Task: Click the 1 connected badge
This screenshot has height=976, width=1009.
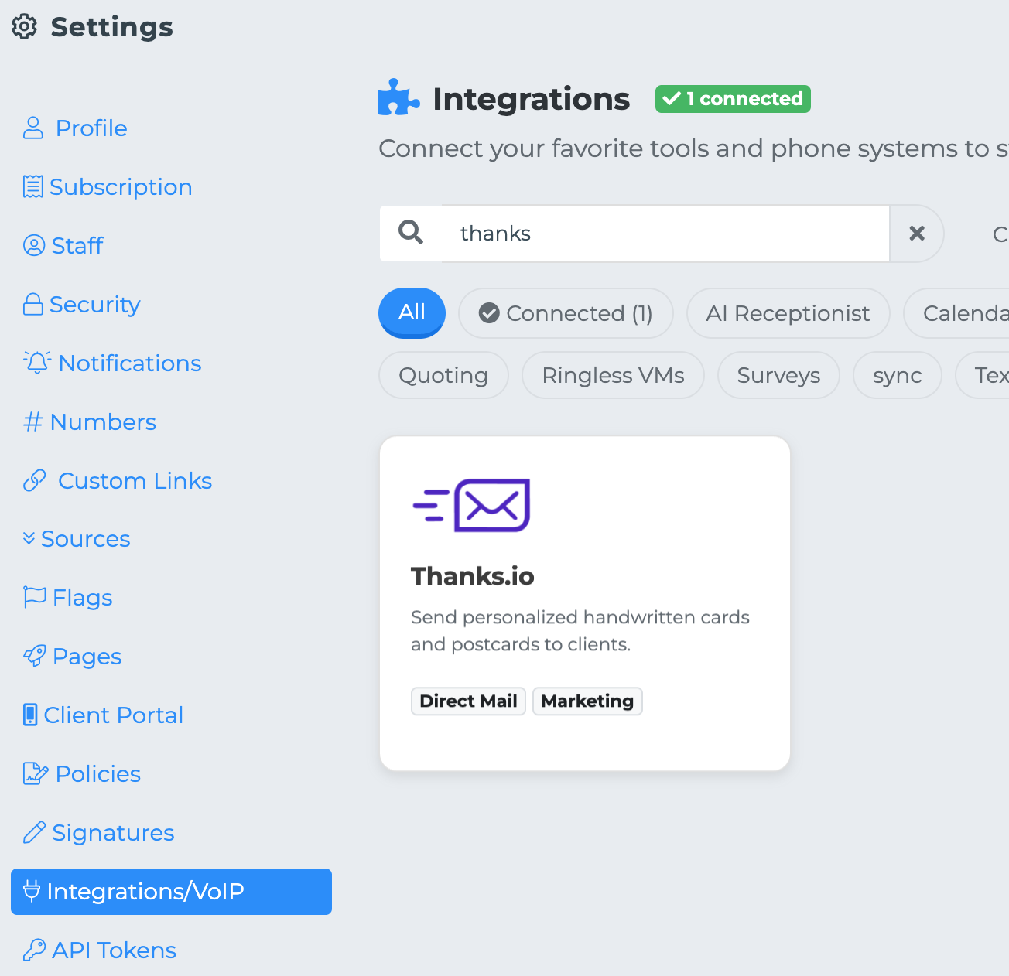Action: (733, 99)
